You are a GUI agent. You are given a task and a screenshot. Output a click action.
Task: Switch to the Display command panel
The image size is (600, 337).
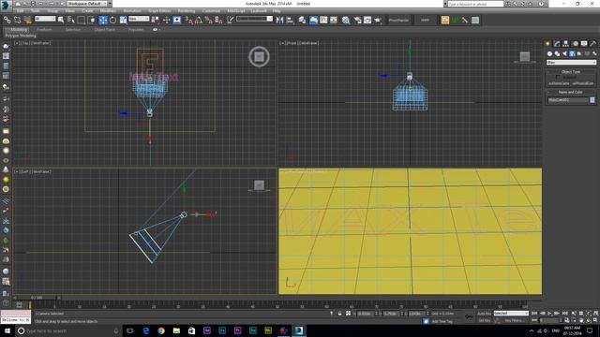(x=584, y=44)
